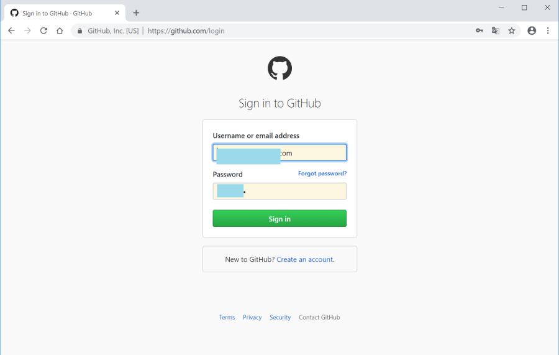Image resolution: width=559 pixels, height=355 pixels.
Task: Select the Sign in to GitHub tab
Action: pyautogui.click(x=59, y=13)
